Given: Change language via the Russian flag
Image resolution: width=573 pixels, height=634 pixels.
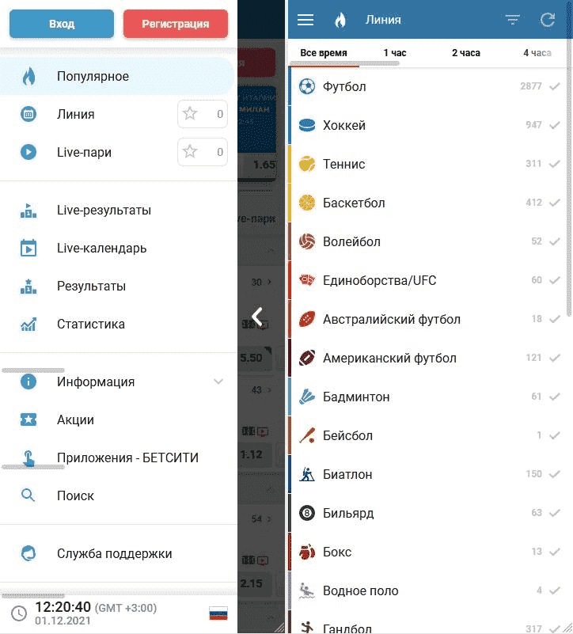Looking at the screenshot, I should coord(218,613).
